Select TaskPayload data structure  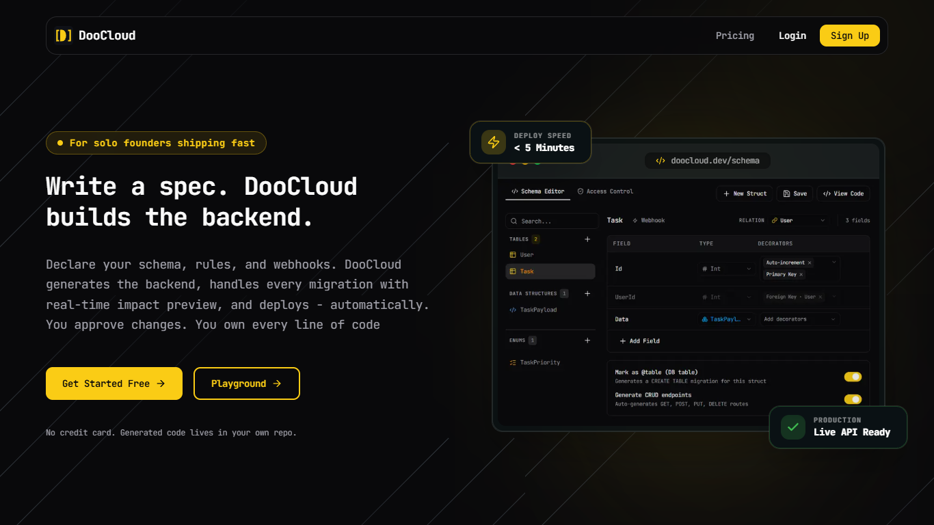pyautogui.click(x=550, y=310)
